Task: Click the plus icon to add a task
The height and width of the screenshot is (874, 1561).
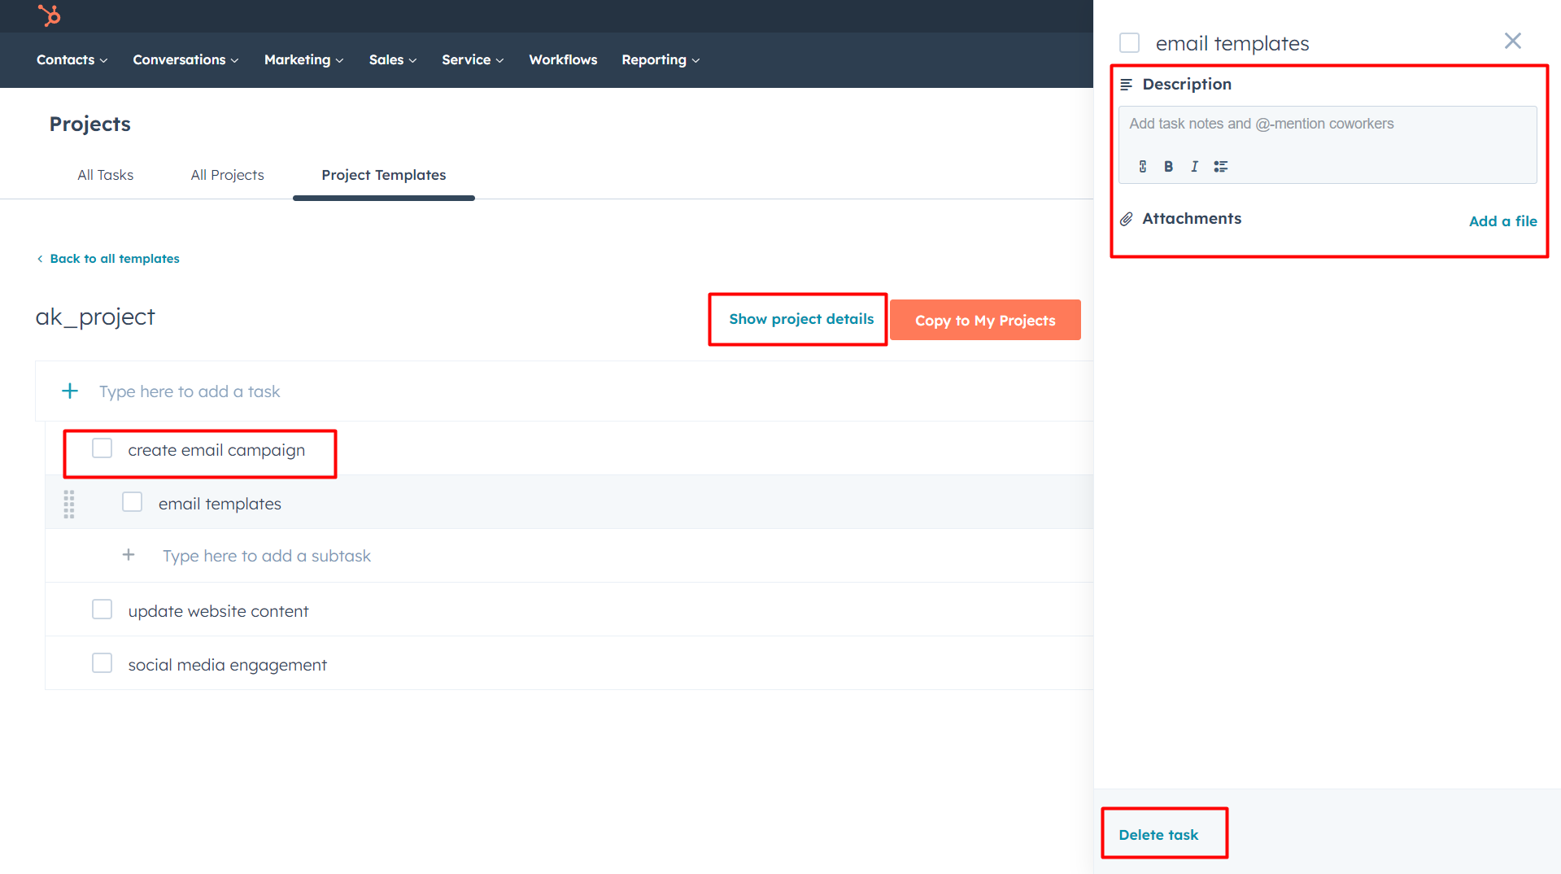Action: 70,391
